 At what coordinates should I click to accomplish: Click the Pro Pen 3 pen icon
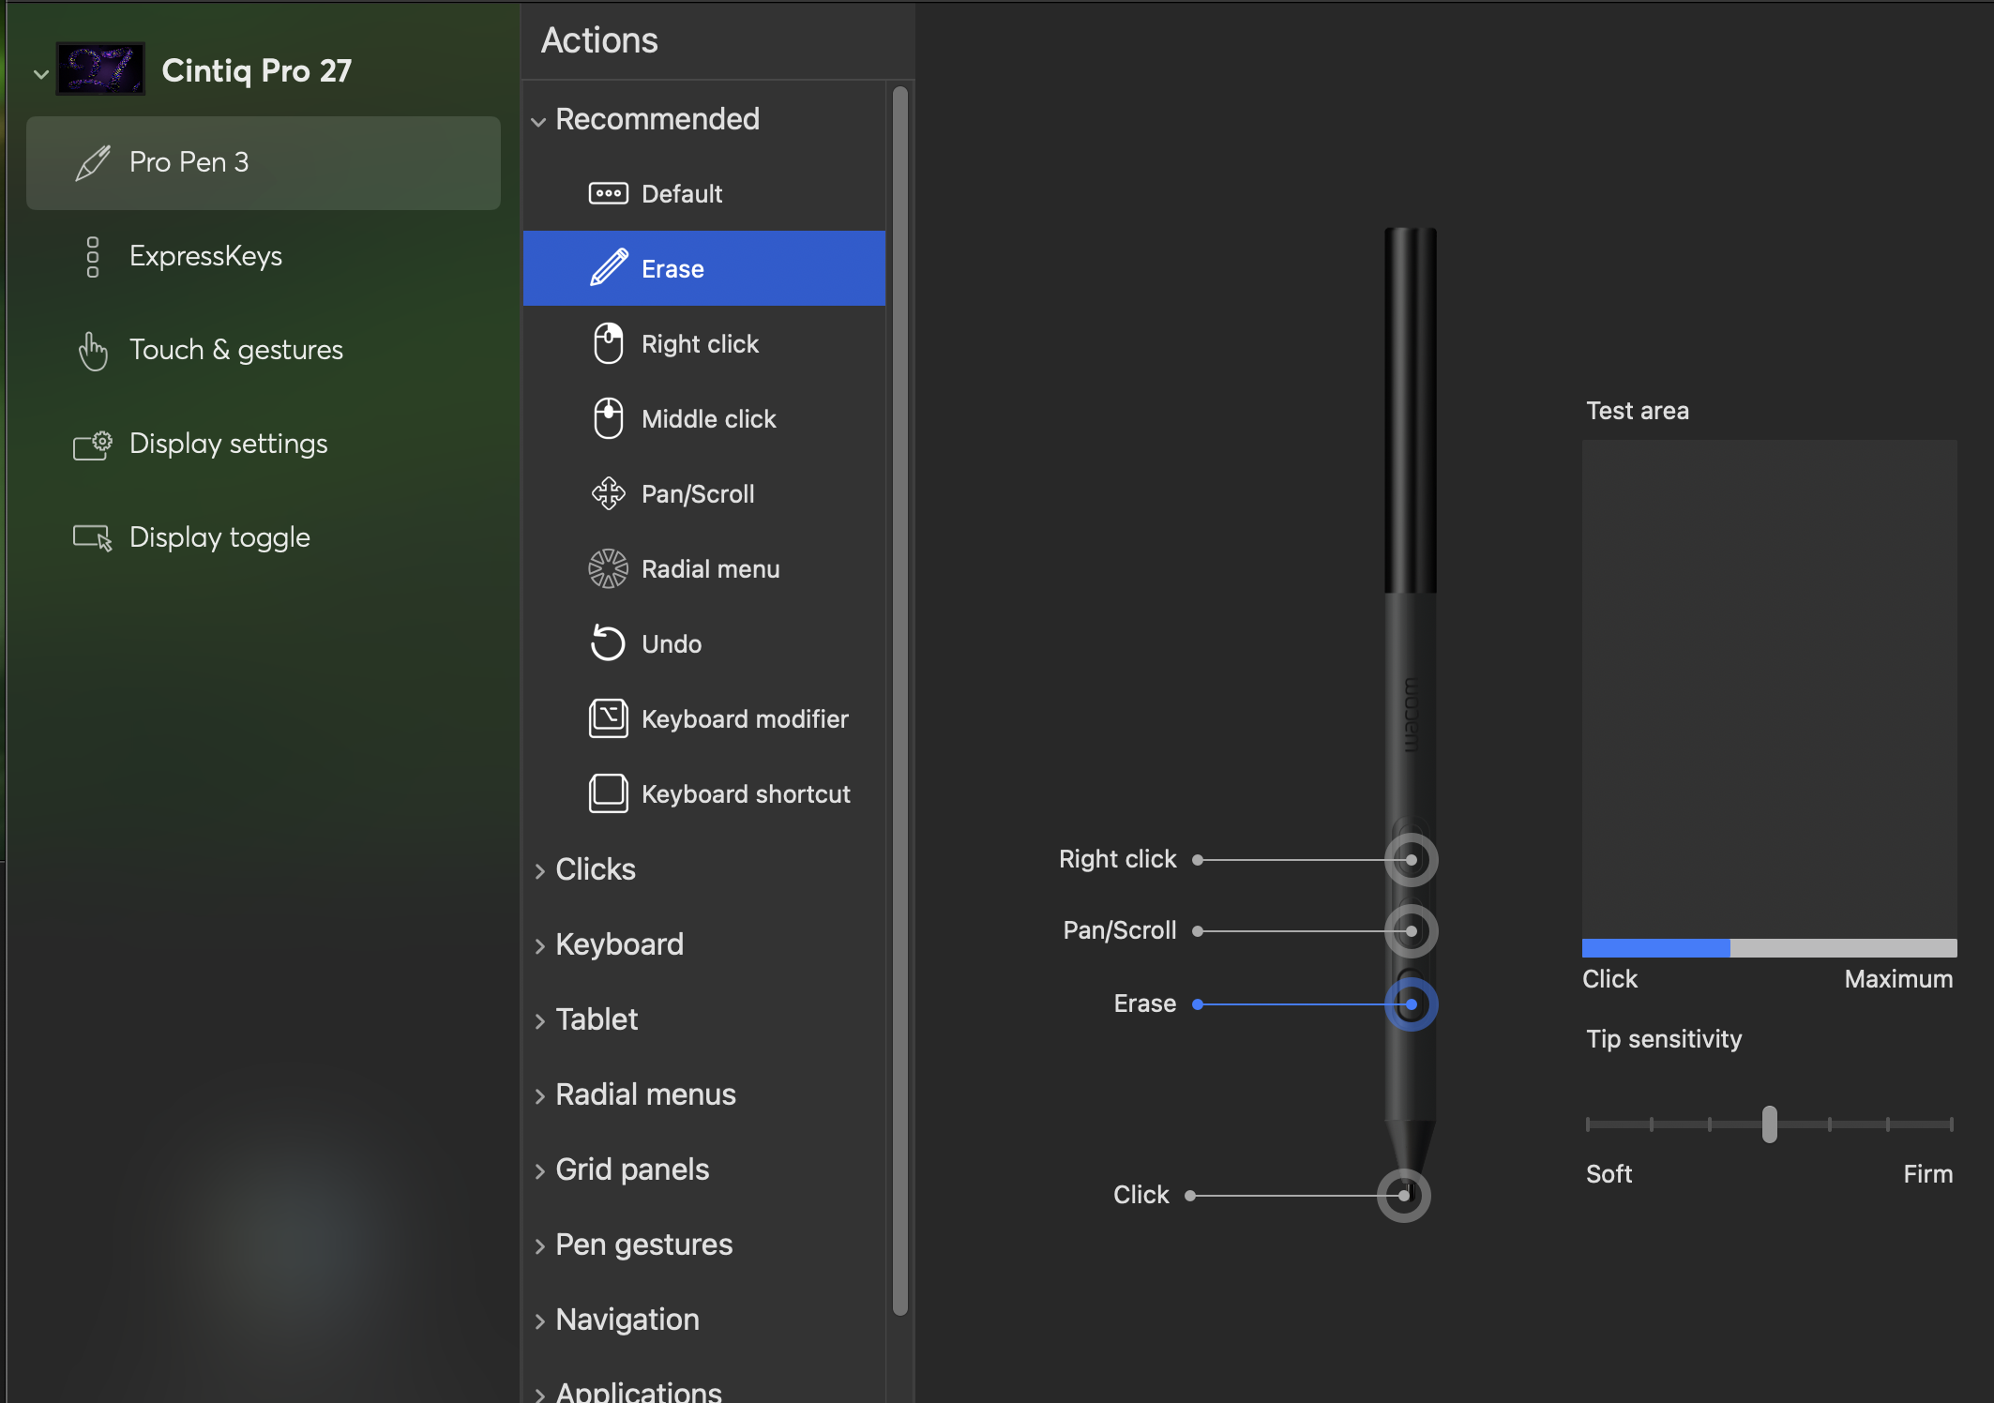93,163
